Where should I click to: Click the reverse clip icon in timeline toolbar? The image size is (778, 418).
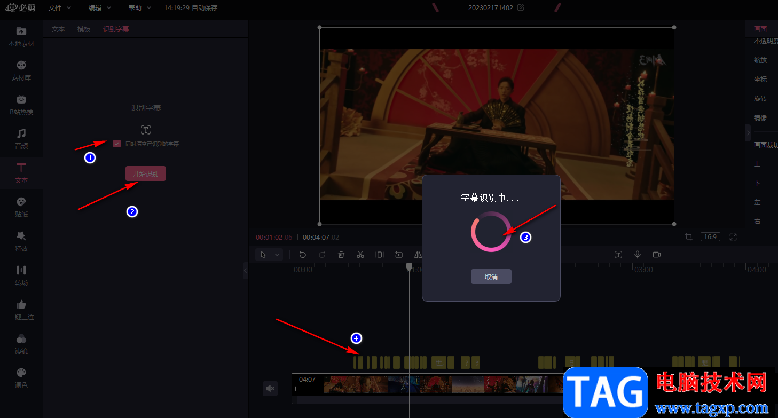pos(399,255)
